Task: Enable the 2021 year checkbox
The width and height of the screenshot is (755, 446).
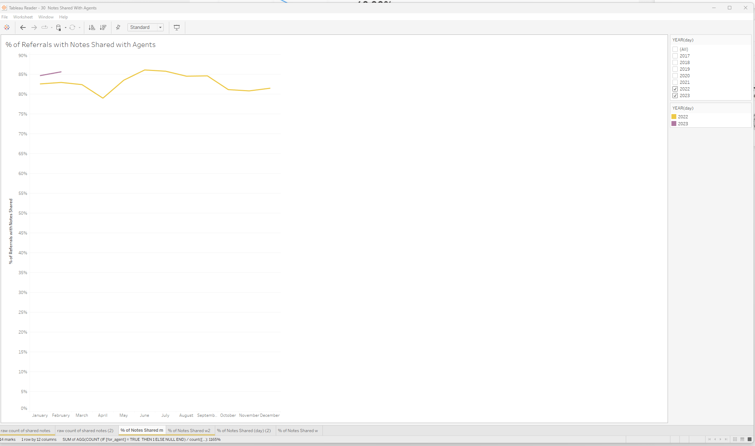Action: [x=675, y=82]
